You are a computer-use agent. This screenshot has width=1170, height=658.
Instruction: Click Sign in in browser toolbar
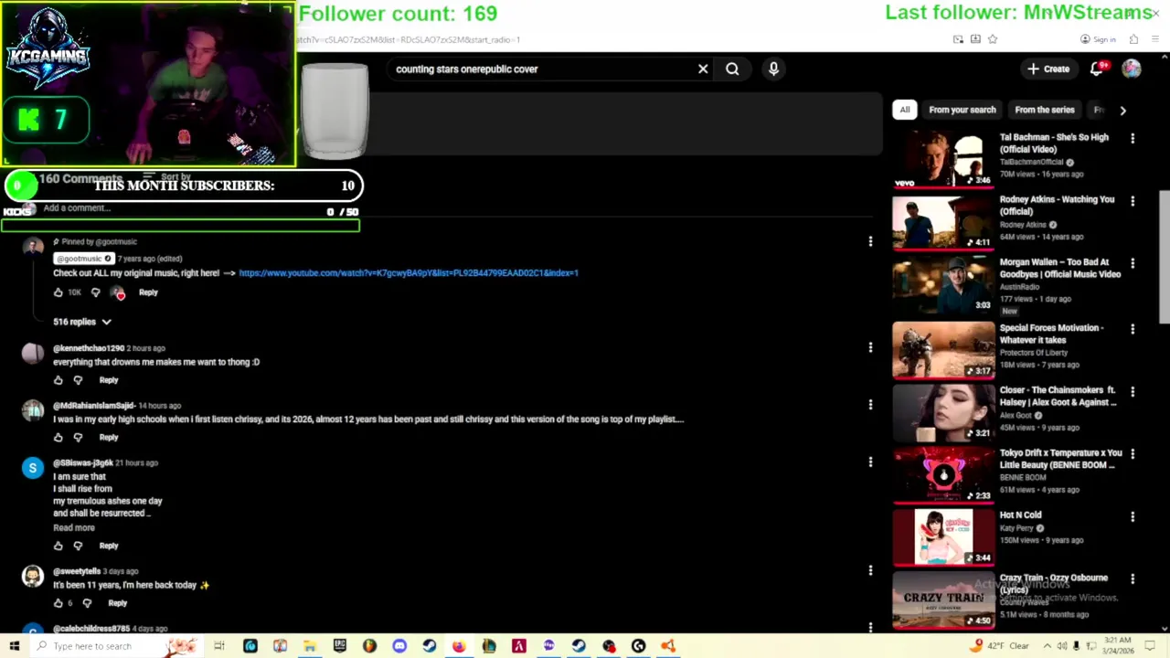coord(1098,39)
